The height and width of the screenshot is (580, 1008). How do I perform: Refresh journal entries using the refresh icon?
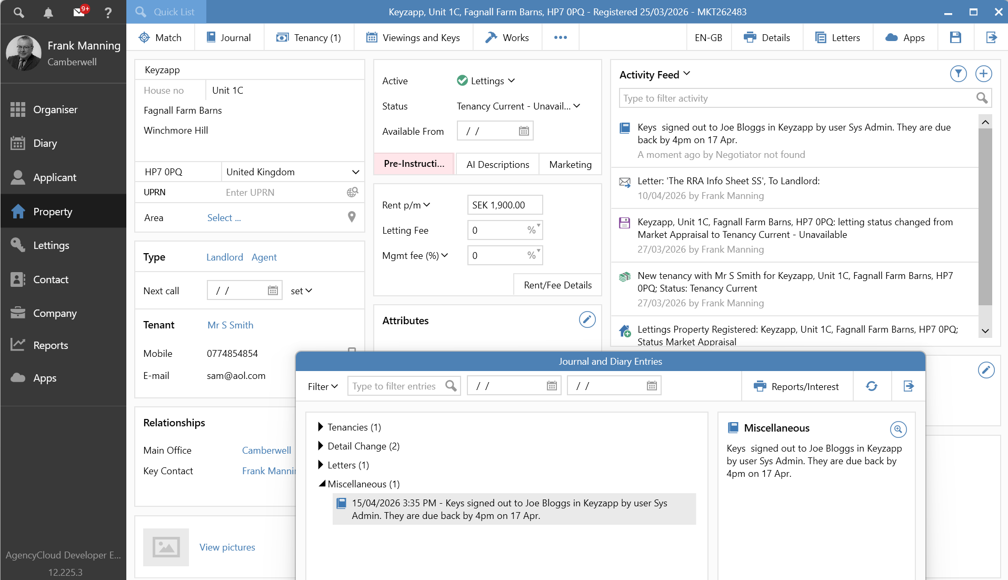872,386
